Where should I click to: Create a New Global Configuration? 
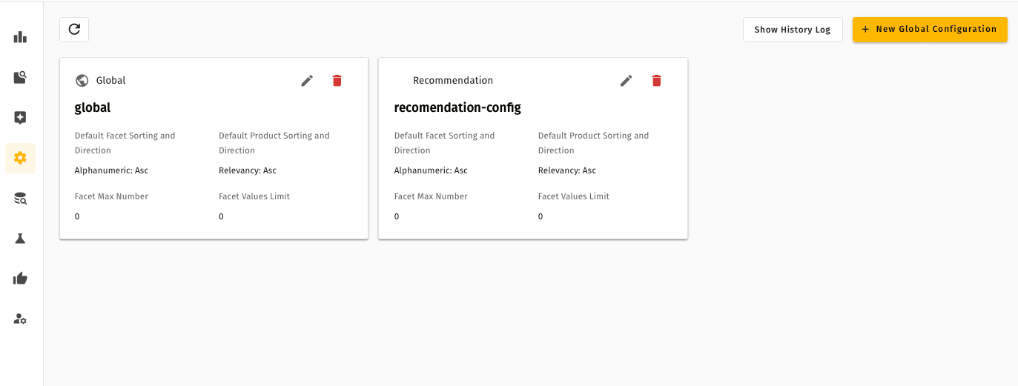click(x=930, y=30)
